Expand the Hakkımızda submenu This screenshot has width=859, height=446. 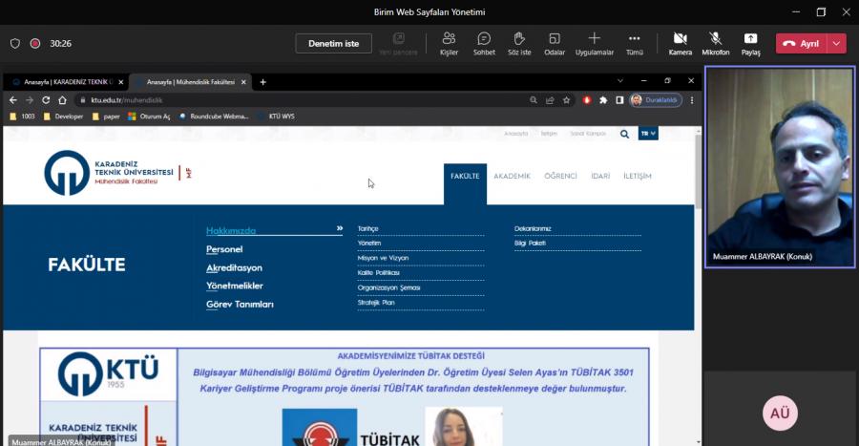click(x=274, y=230)
